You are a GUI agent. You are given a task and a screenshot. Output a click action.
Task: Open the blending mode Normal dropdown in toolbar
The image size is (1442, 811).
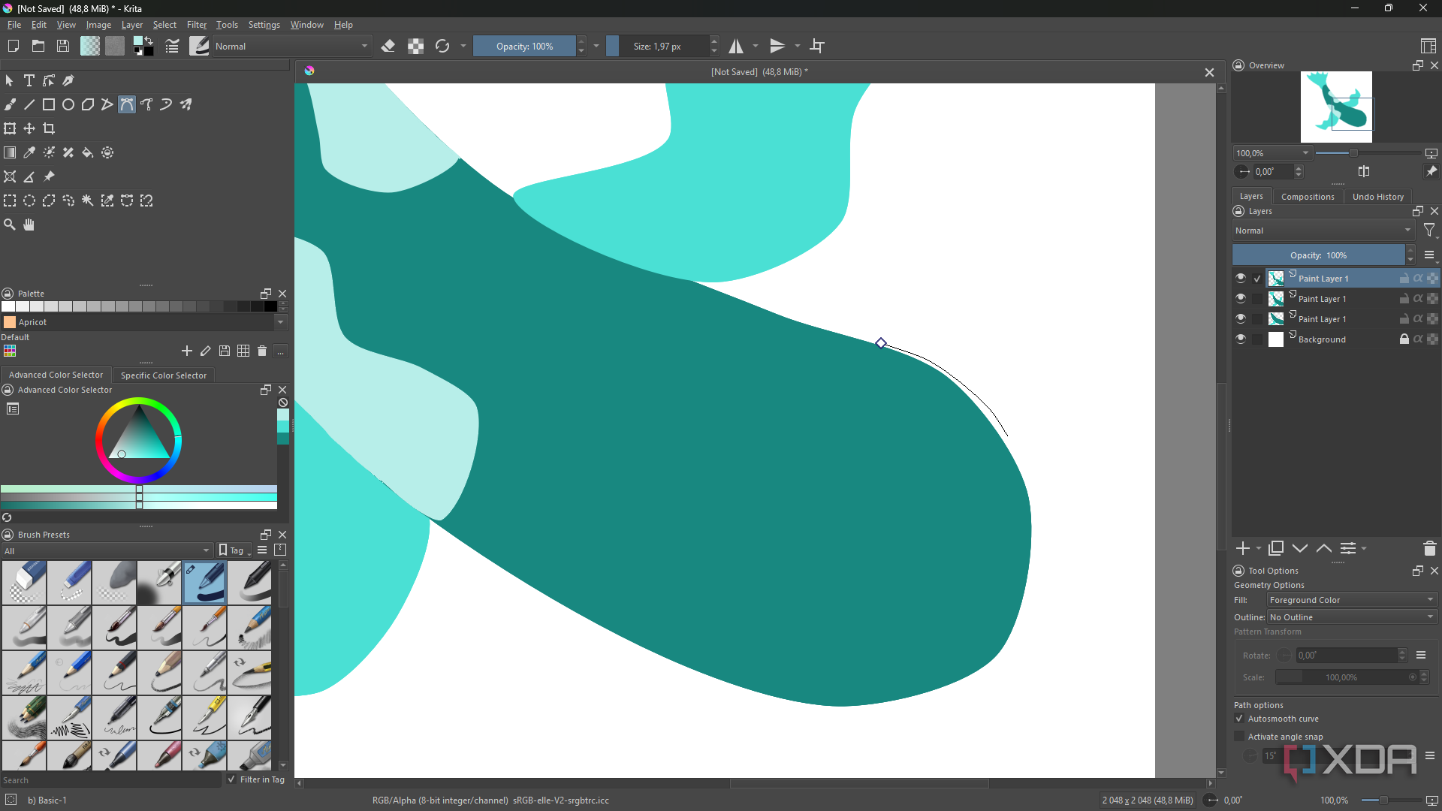pos(291,46)
